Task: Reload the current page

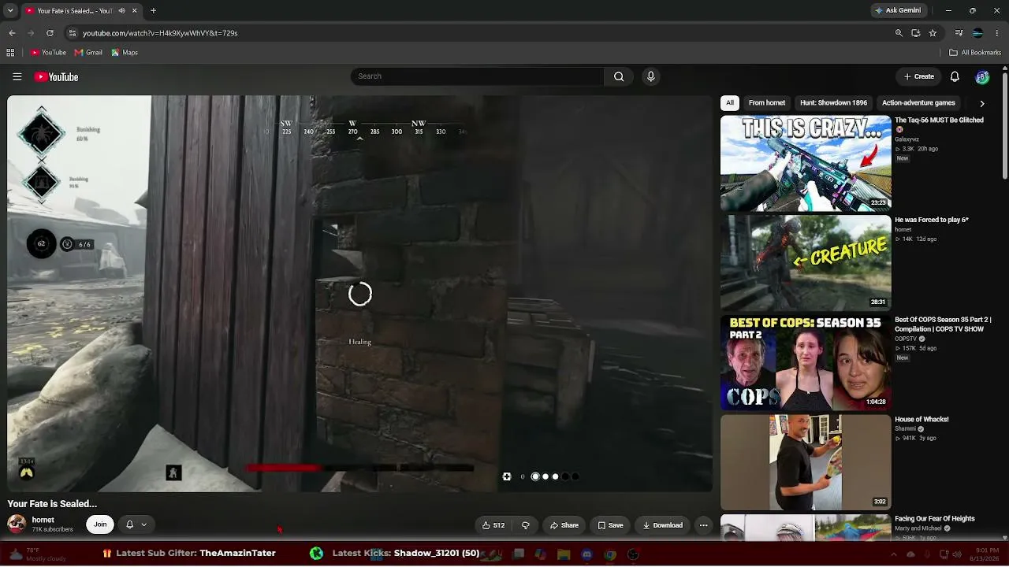Action: click(50, 33)
